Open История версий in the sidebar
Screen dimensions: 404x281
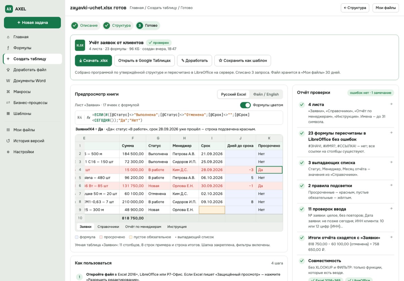tap(32, 141)
